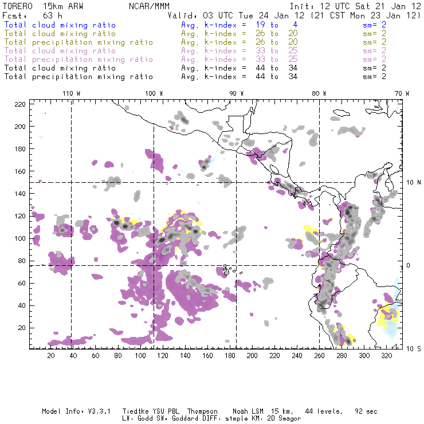
Task: Click the 'Valid: 03 UTC Tue 24 Jan 12' text
Action: pos(236,15)
